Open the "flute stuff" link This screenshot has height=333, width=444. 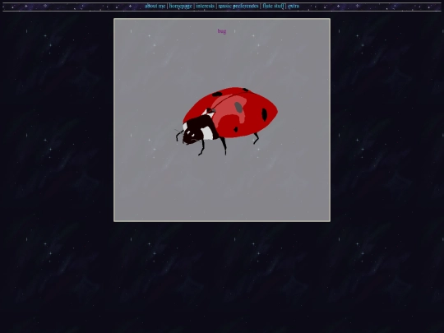[x=273, y=6]
